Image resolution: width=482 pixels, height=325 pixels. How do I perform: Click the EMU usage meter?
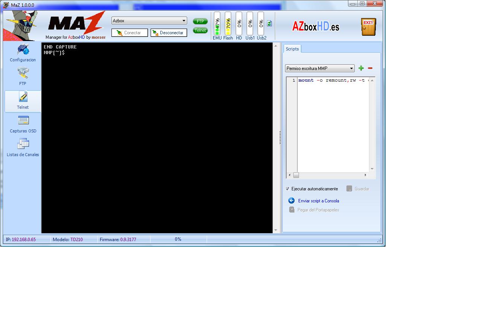point(217,24)
